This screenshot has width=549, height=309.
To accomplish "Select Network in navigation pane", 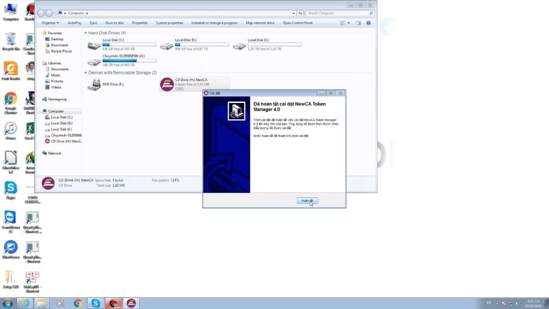I will (x=54, y=153).
